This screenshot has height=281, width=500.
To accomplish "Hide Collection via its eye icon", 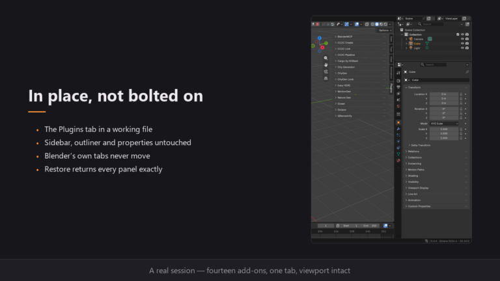I will 462,34.
